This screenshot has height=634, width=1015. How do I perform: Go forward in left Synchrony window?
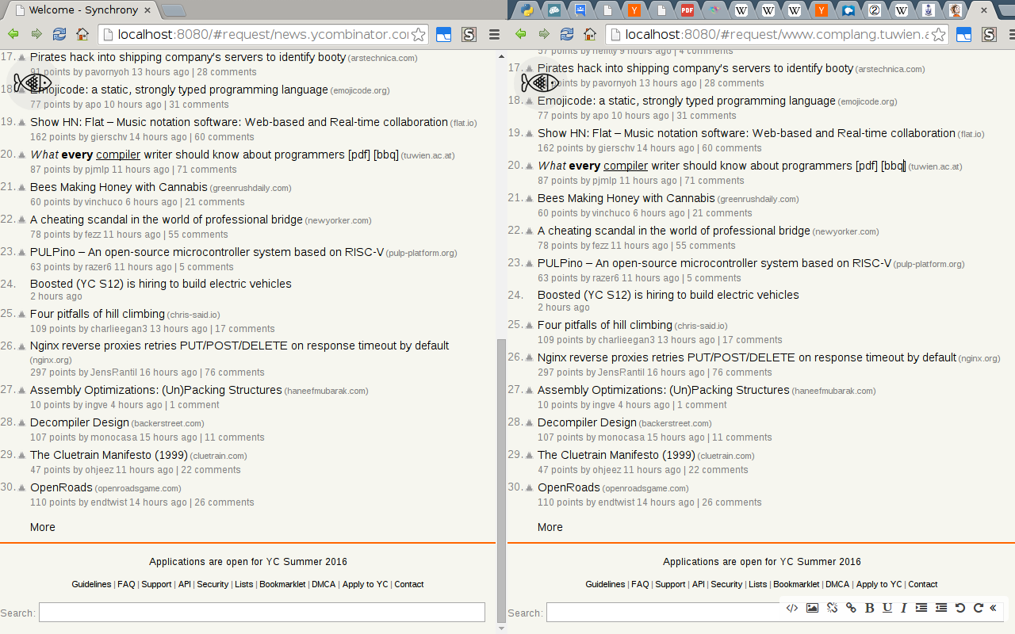click(x=36, y=34)
